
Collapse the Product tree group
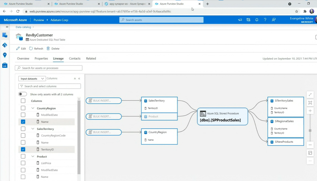(x=33, y=156)
